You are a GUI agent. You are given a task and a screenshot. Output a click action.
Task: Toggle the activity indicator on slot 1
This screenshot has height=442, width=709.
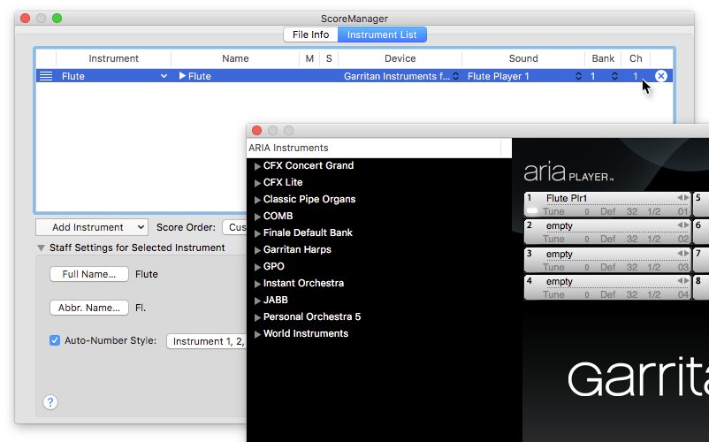click(x=532, y=210)
